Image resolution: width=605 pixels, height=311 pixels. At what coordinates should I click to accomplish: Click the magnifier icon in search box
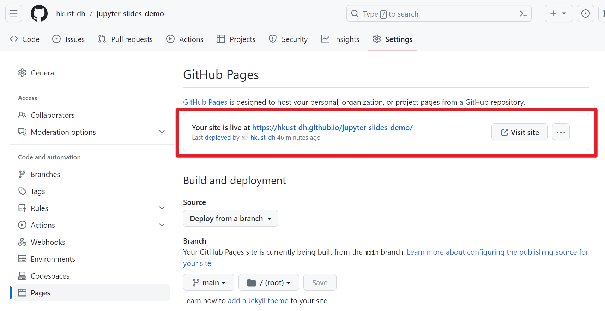pyautogui.click(x=355, y=13)
